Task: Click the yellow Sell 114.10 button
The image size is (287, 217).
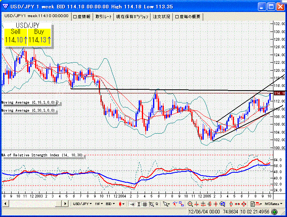Action: [16, 37]
